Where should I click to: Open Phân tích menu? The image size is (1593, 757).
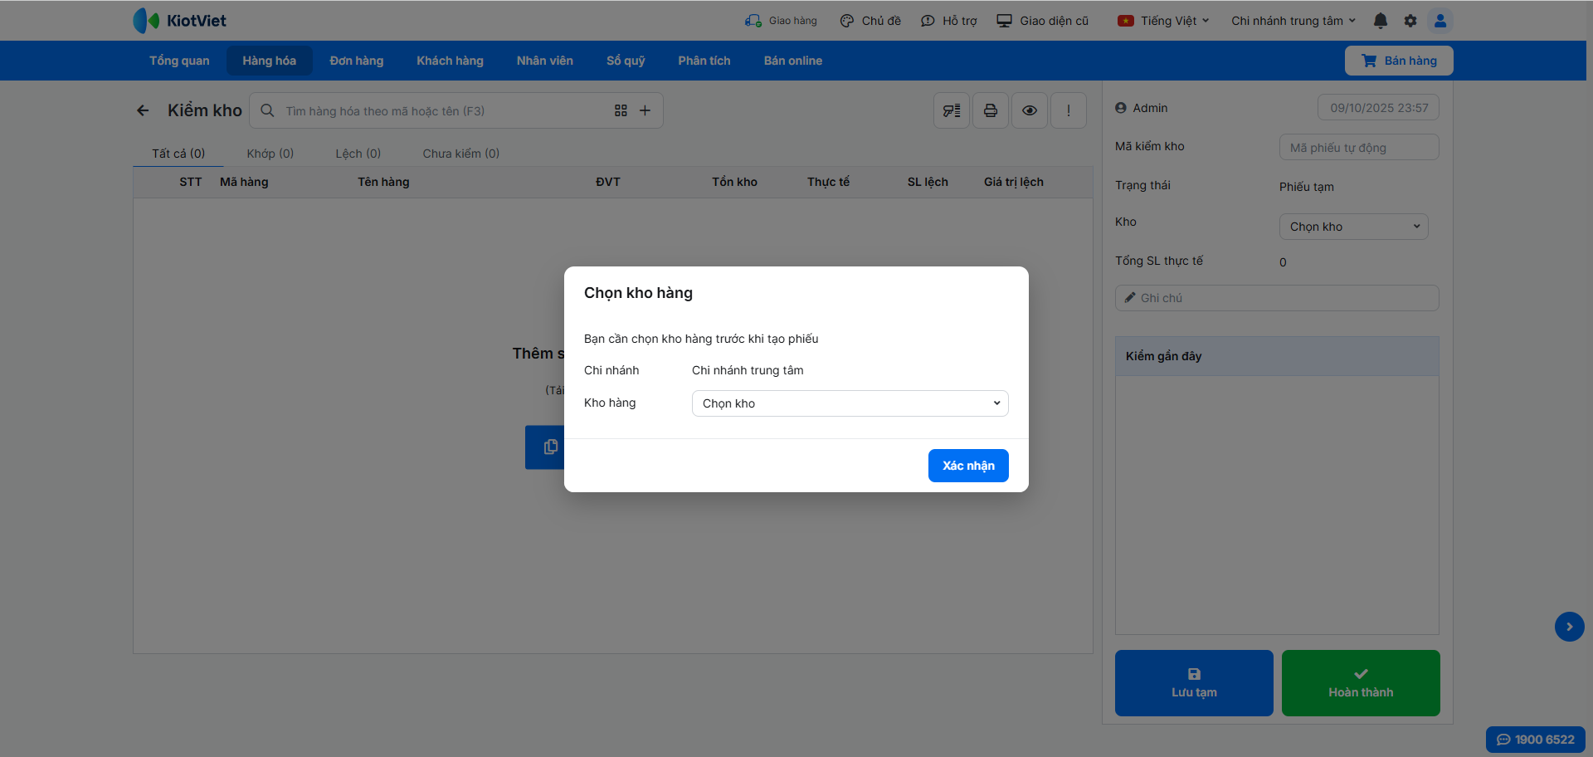704,61
